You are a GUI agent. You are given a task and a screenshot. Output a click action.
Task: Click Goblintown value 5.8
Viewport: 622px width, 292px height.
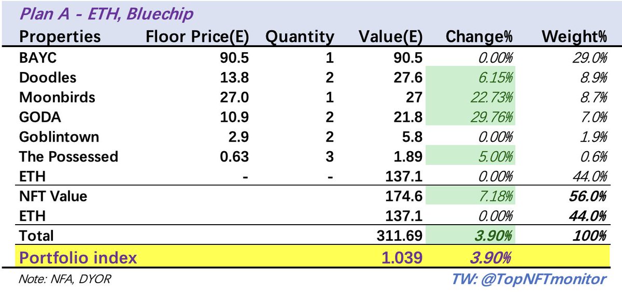tap(412, 137)
